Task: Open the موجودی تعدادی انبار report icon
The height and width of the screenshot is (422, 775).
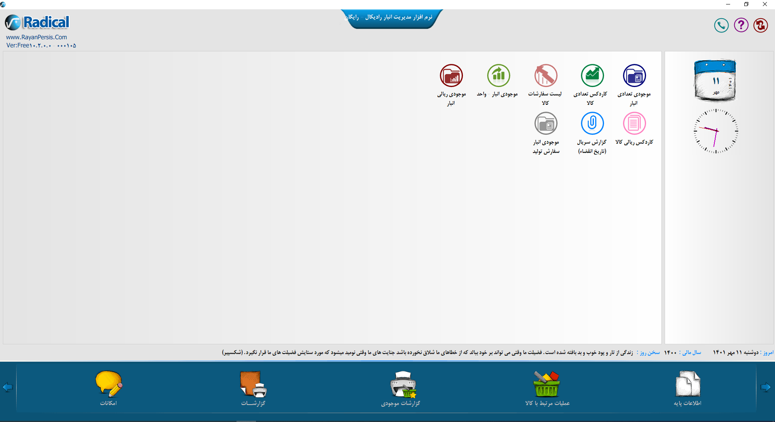Action: [634, 76]
